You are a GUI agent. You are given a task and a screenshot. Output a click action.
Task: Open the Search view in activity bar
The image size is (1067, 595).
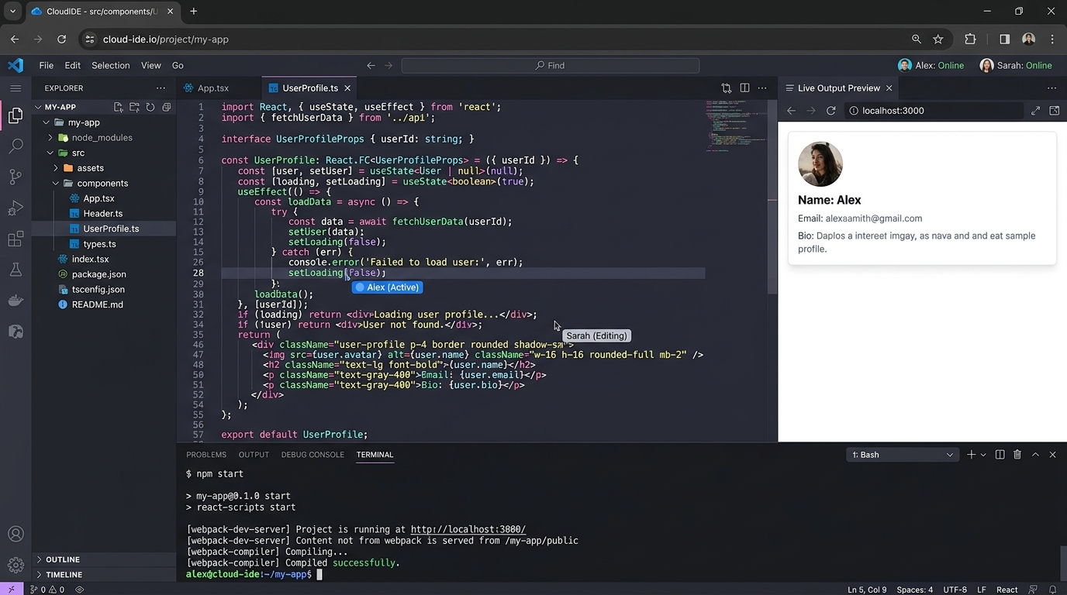[16, 146]
